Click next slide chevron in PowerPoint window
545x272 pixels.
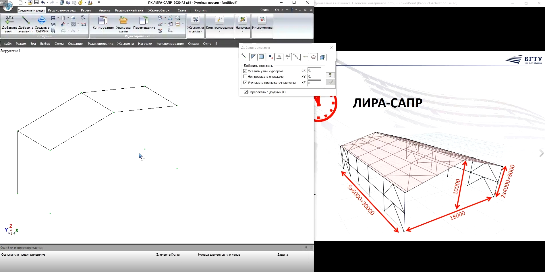point(541,153)
